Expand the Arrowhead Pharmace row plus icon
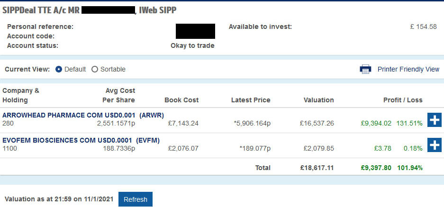The width and height of the screenshot is (444, 207). (x=435, y=120)
